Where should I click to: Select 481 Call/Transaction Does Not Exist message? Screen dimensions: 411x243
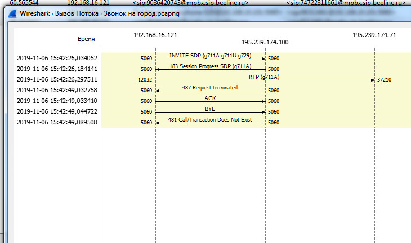210,120
